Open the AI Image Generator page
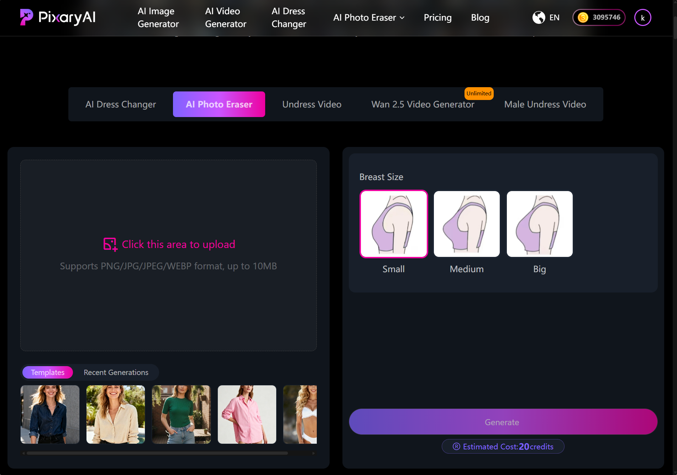The width and height of the screenshot is (677, 475). click(x=158, y=17)
